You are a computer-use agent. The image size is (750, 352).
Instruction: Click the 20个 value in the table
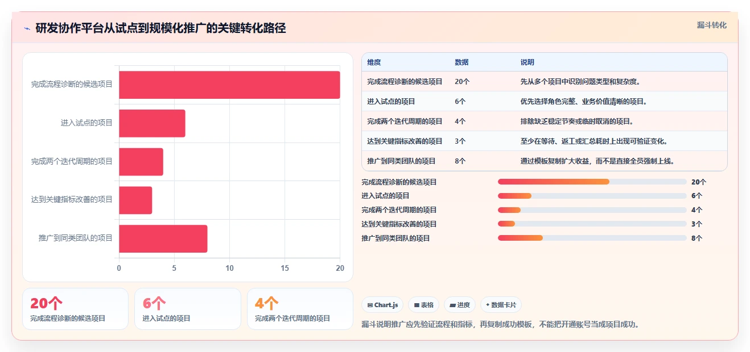coord(462,82)
